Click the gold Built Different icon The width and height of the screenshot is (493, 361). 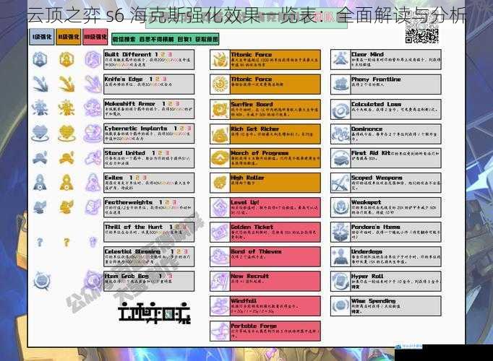coord(67,59)
